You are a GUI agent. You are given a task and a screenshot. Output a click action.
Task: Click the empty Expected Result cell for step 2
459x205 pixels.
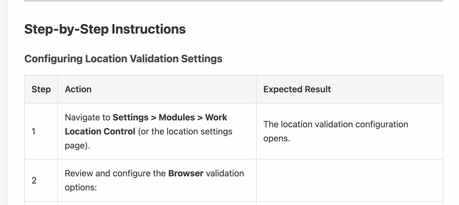point(349,180)
